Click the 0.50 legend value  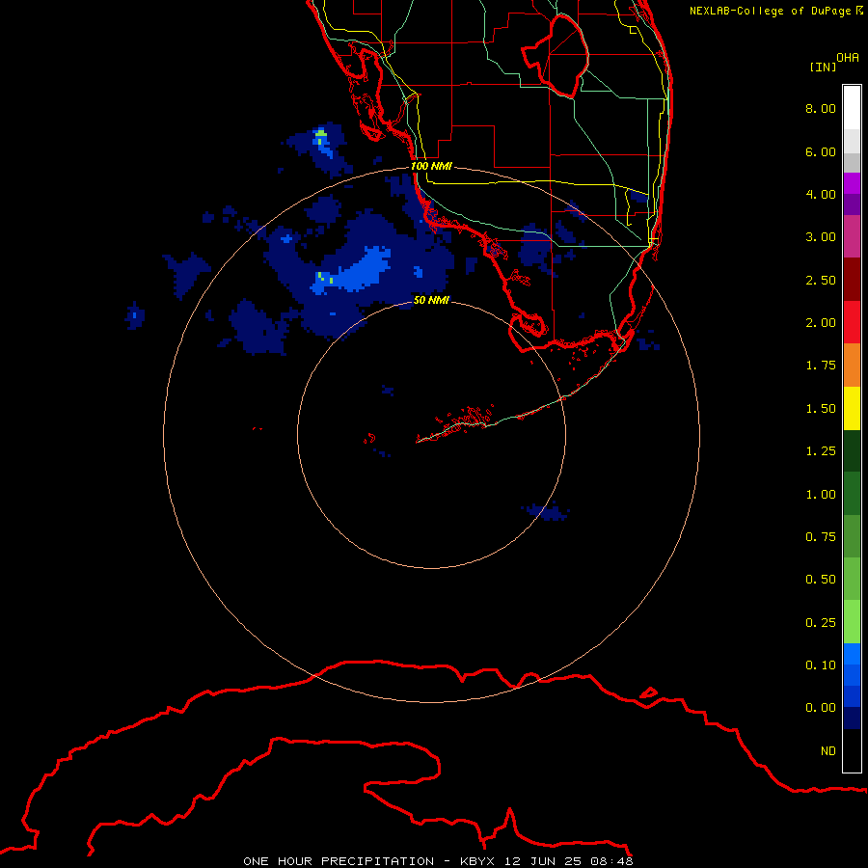point(821,580)
